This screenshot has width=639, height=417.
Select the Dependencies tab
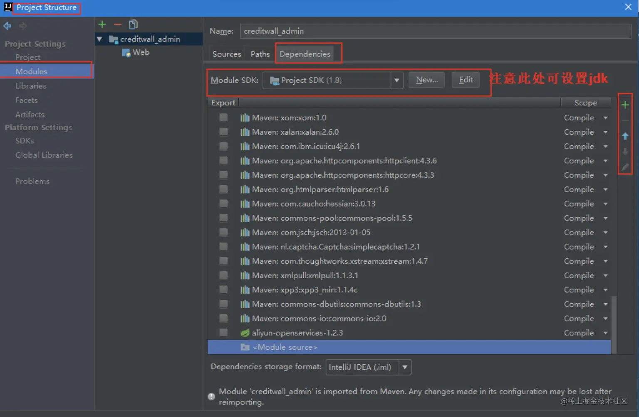pyautogui.click(x=305, y=54)
